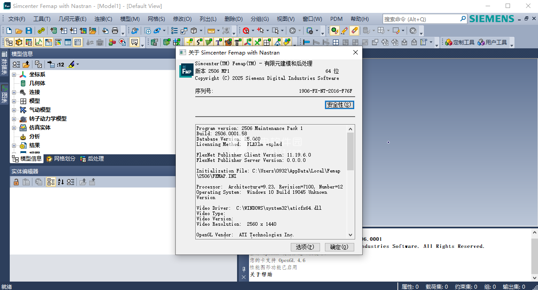Expand the 气动模型 tree node

(x=14, y=110)
